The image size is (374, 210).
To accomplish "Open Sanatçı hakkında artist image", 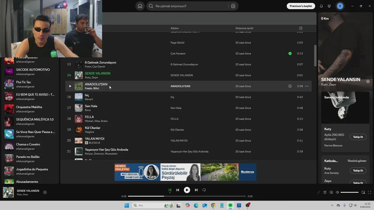I will click(345, 108).
